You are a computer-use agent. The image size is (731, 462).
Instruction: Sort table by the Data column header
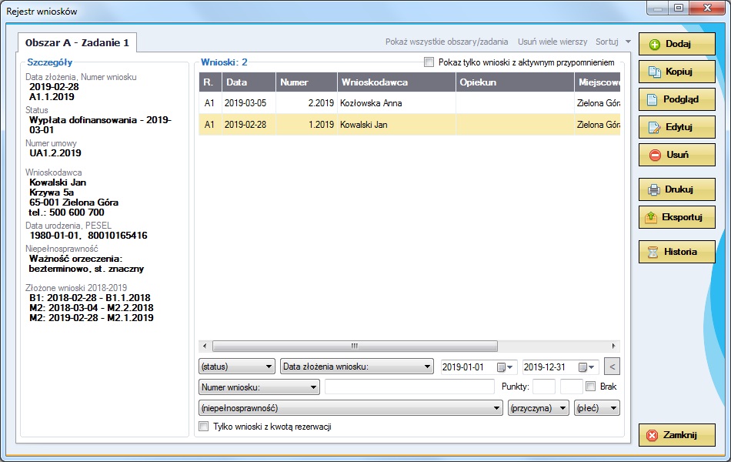(249, 82)
